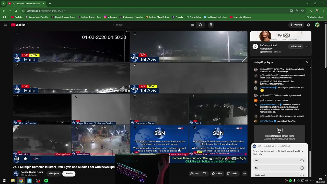
Task: Open Source Global News channel avatar
Action: pos(16,174)
